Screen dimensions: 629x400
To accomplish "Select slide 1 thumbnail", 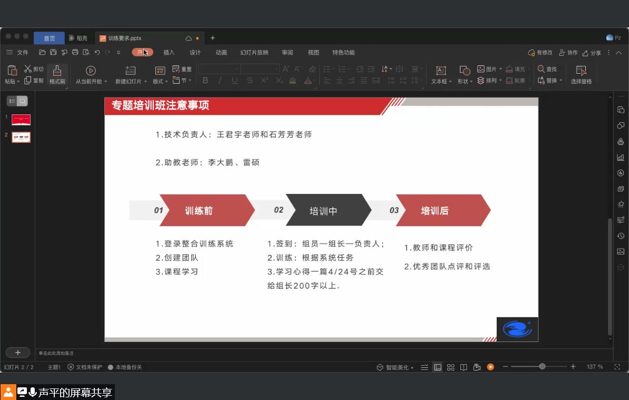I will (21, 120).
